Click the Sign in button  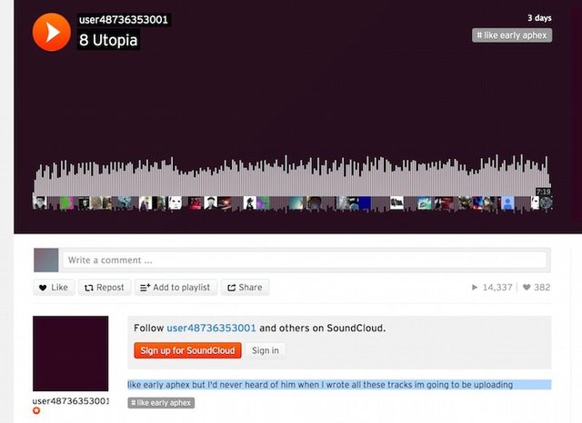(265, 350)
